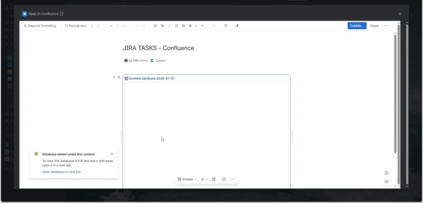The height and width of the screenshot is (203, 423).
Task: Open the text color picker
Action: point(144,26)
